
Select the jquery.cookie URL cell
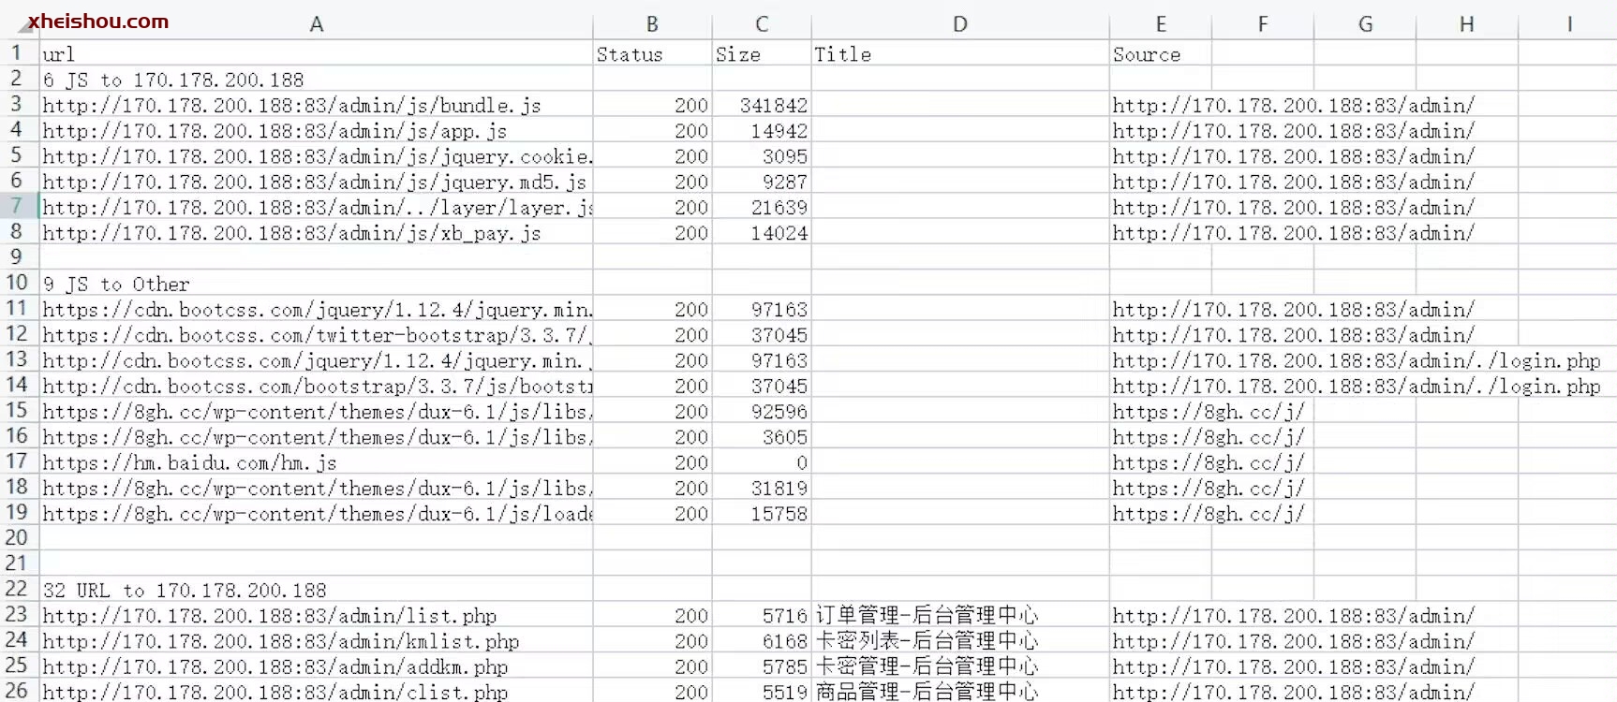click(316, 155)
